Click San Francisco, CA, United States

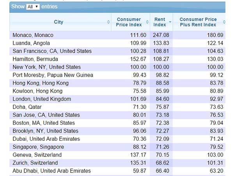(x=52, y=51)
